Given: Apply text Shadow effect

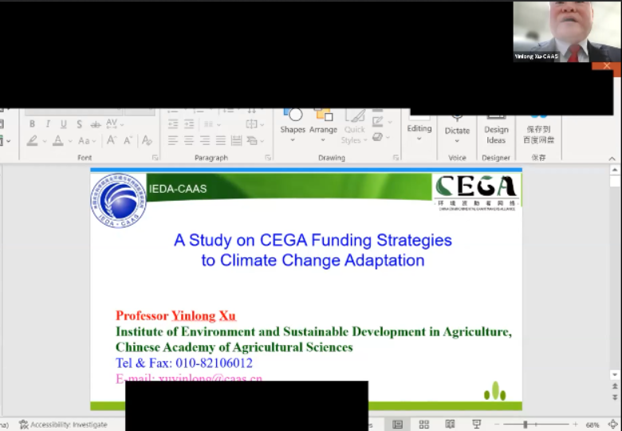Looking at the screenshot, I should pyautogui.click(x=80, y=124).
